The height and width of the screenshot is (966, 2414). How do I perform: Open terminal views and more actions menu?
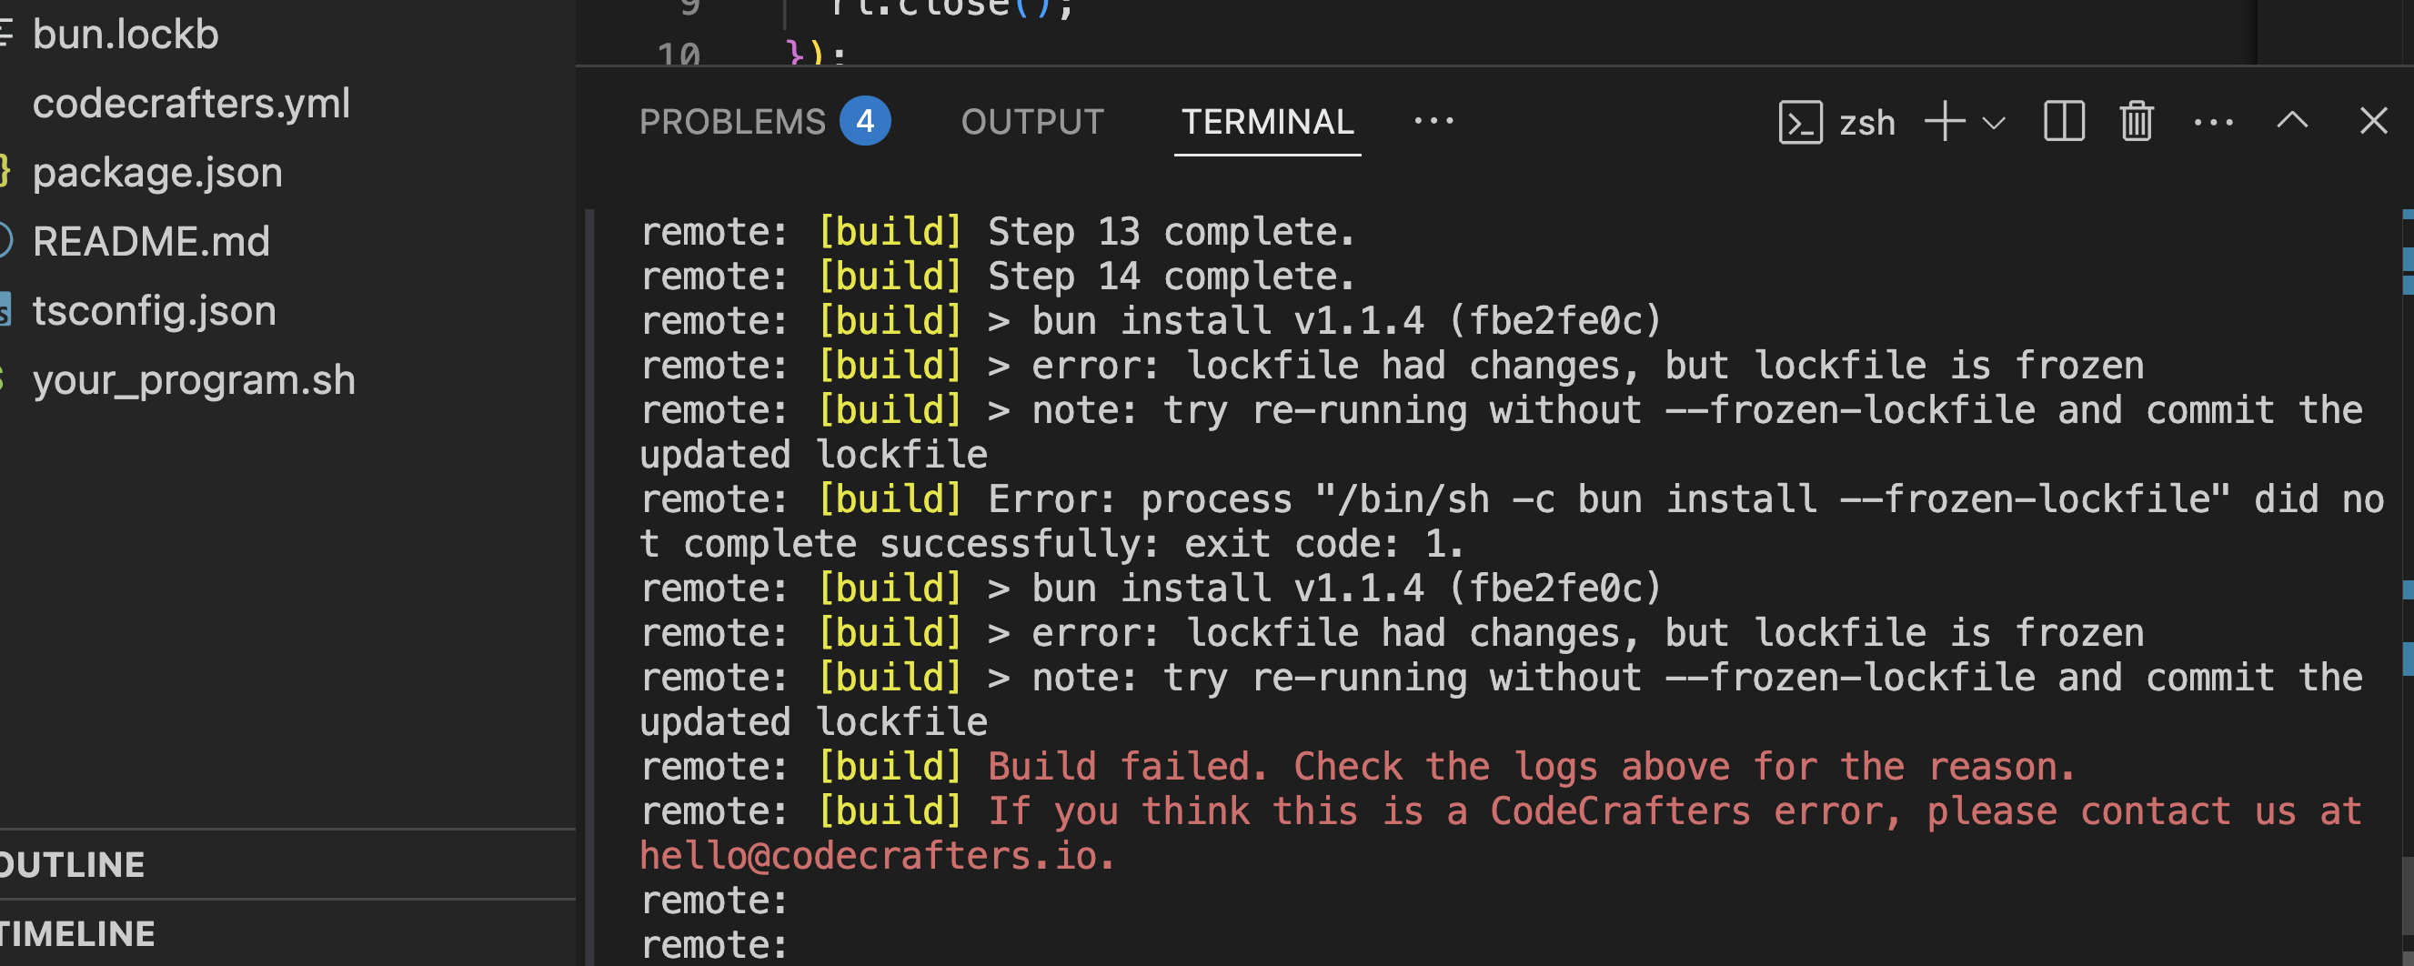tap(2214, 122)
